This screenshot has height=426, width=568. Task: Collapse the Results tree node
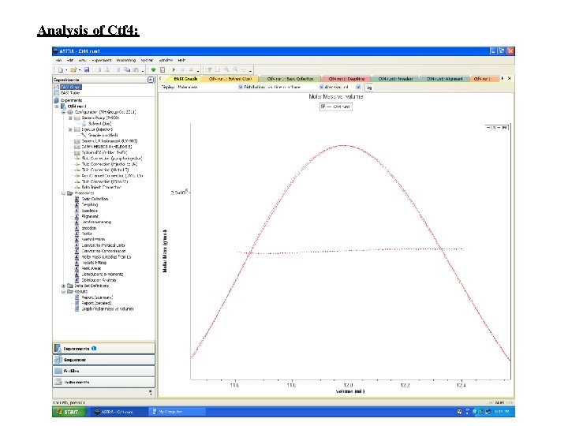coord(63,292)
